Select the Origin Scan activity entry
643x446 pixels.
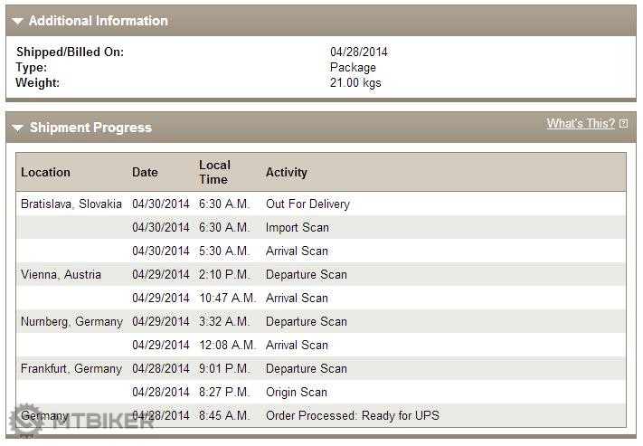coord(297,392)
